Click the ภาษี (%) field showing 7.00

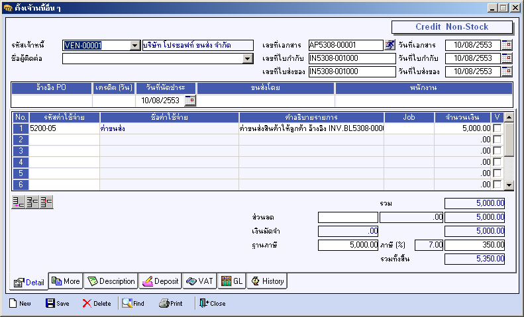(429, 245)
